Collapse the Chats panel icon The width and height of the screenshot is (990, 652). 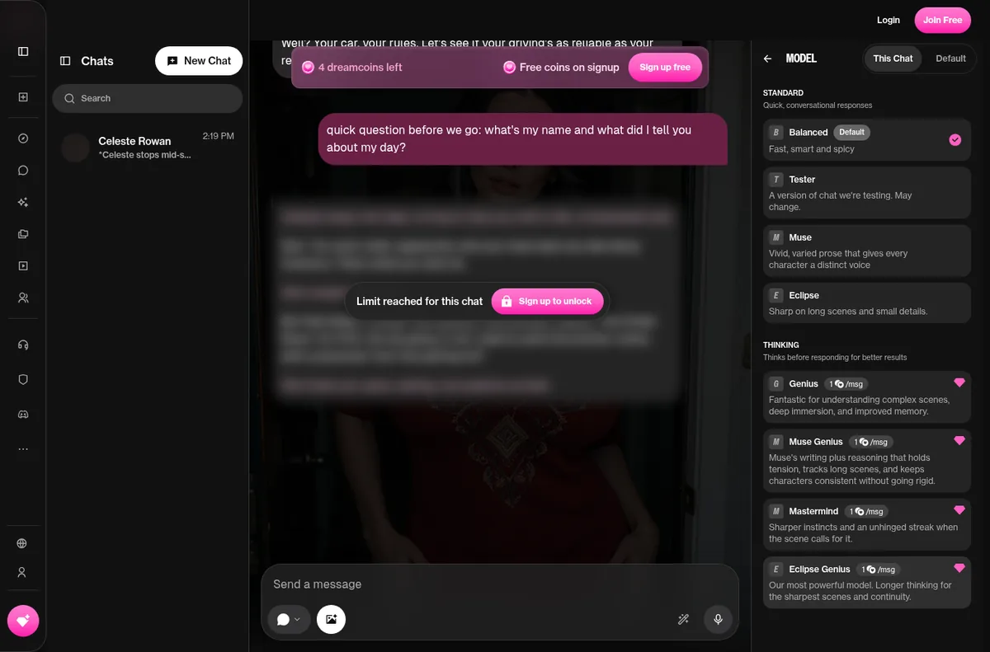click(65, 61)
